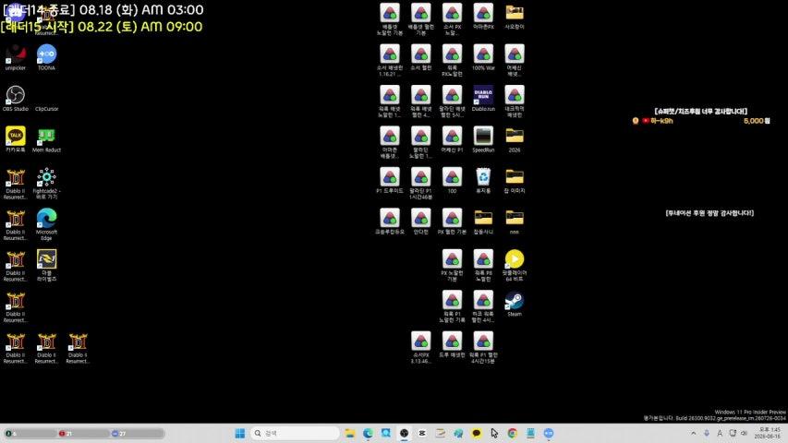Viewport: 788px width, 443px height.
Task: Open the Microsoft Edge desktop shortcut
Action: pos(46,225)
